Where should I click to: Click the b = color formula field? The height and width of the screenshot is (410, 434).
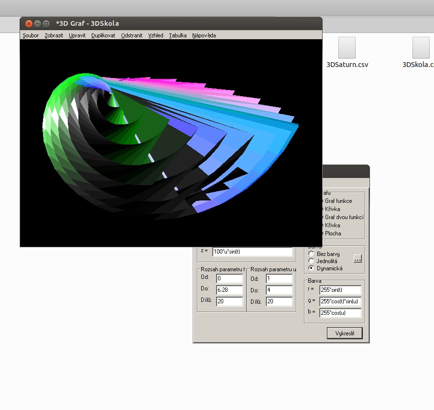click(340, 313)
